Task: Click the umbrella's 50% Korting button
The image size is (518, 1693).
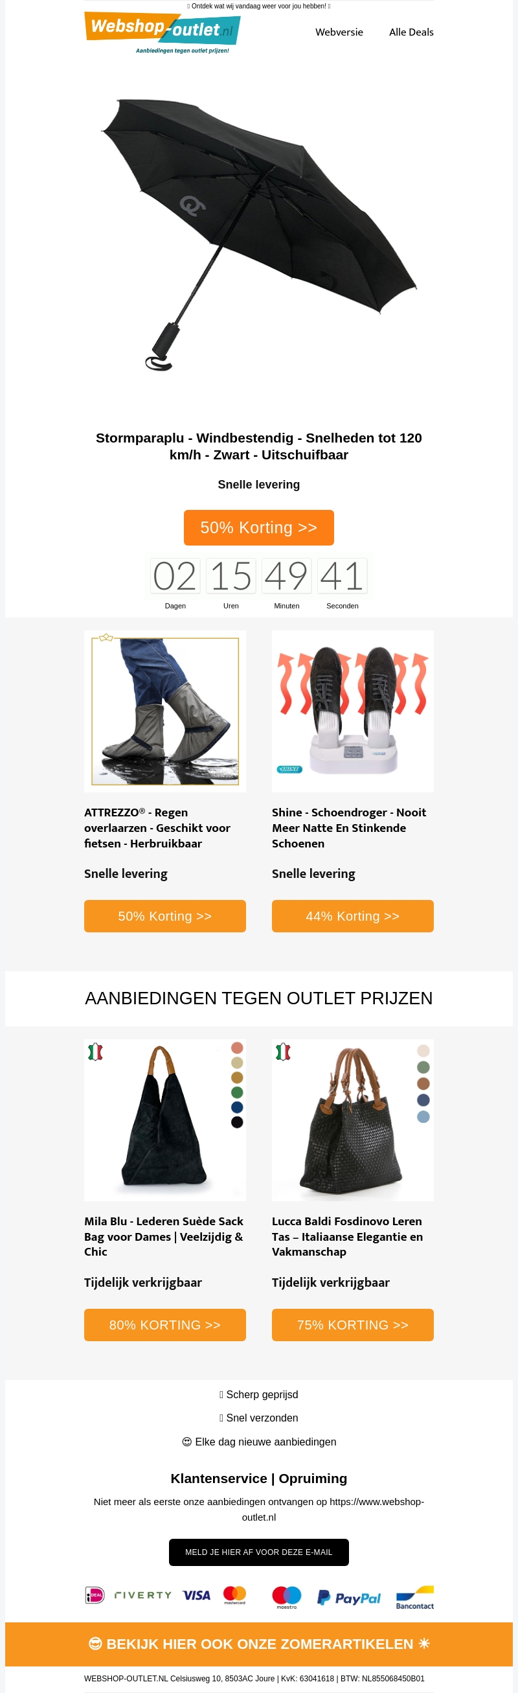Action: tap(258, 527)
